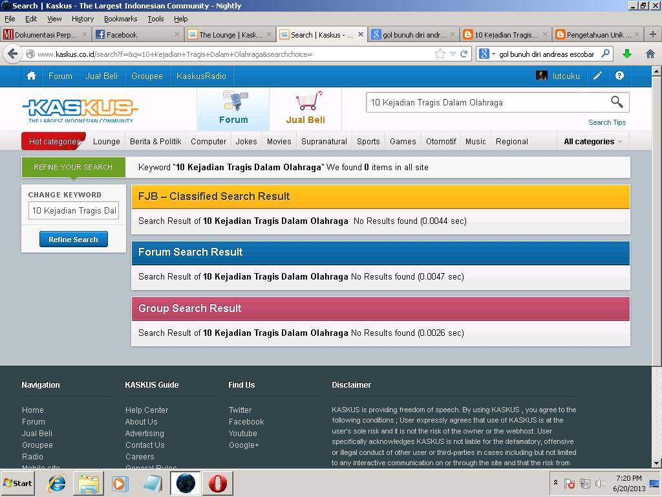Click the green downloads arrow icon
662x497 pixels.
tap(627, 54)
